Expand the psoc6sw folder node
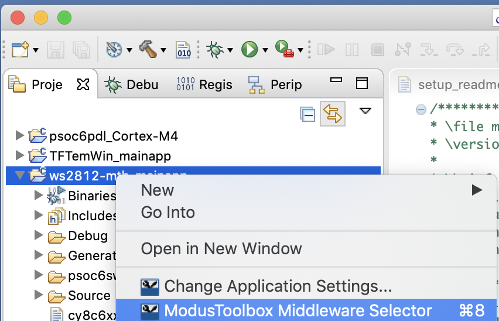The image size is (499, 321). (x=39, y=275)
